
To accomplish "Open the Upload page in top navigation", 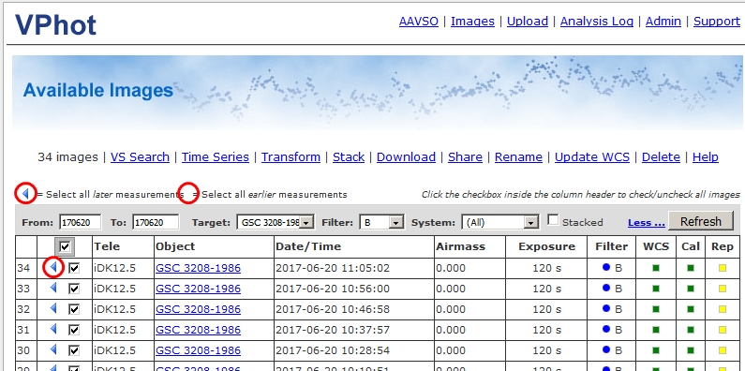I will pyautogui.click(x=528, y=22).
